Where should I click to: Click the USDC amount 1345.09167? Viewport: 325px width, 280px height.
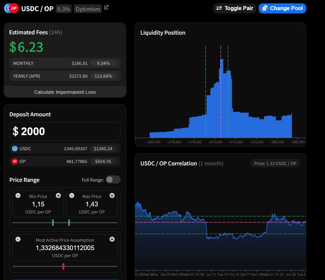pos(75,149)
